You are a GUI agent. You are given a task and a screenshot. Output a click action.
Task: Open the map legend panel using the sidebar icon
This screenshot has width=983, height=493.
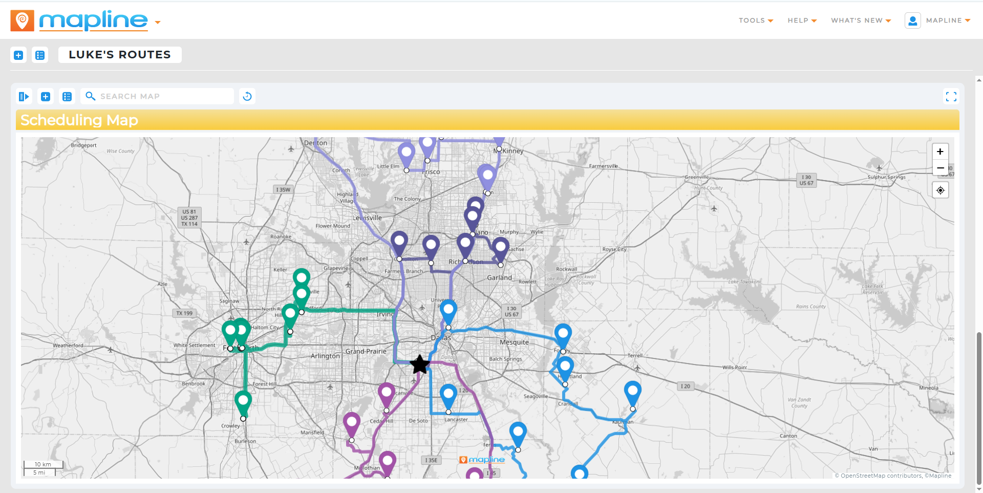coord(24,96)
